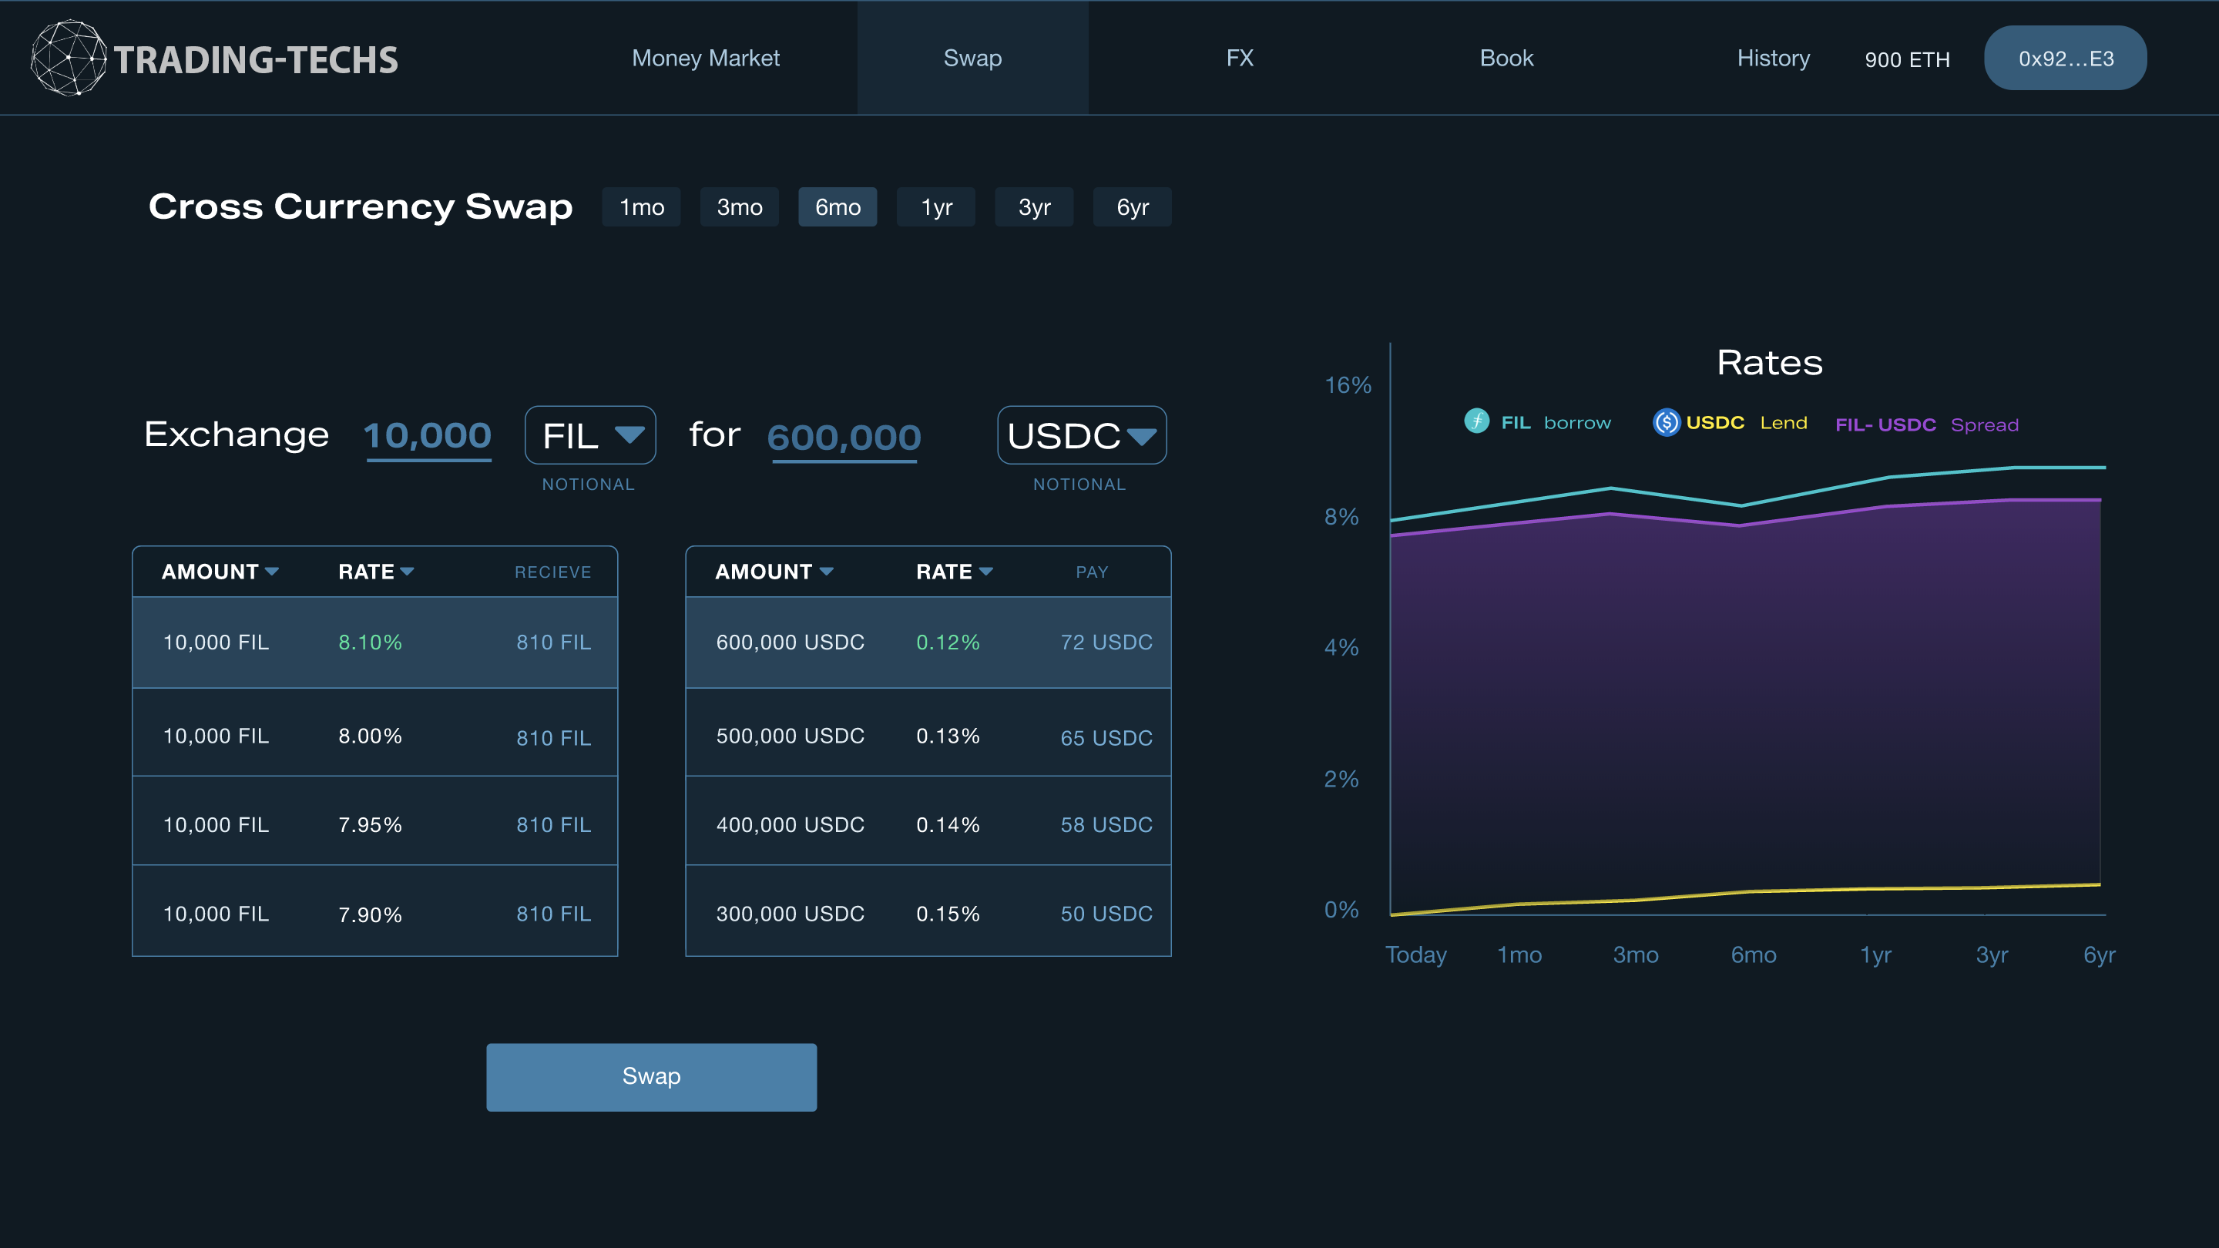Click the 6mo label on chart axis

[1754, 955]
